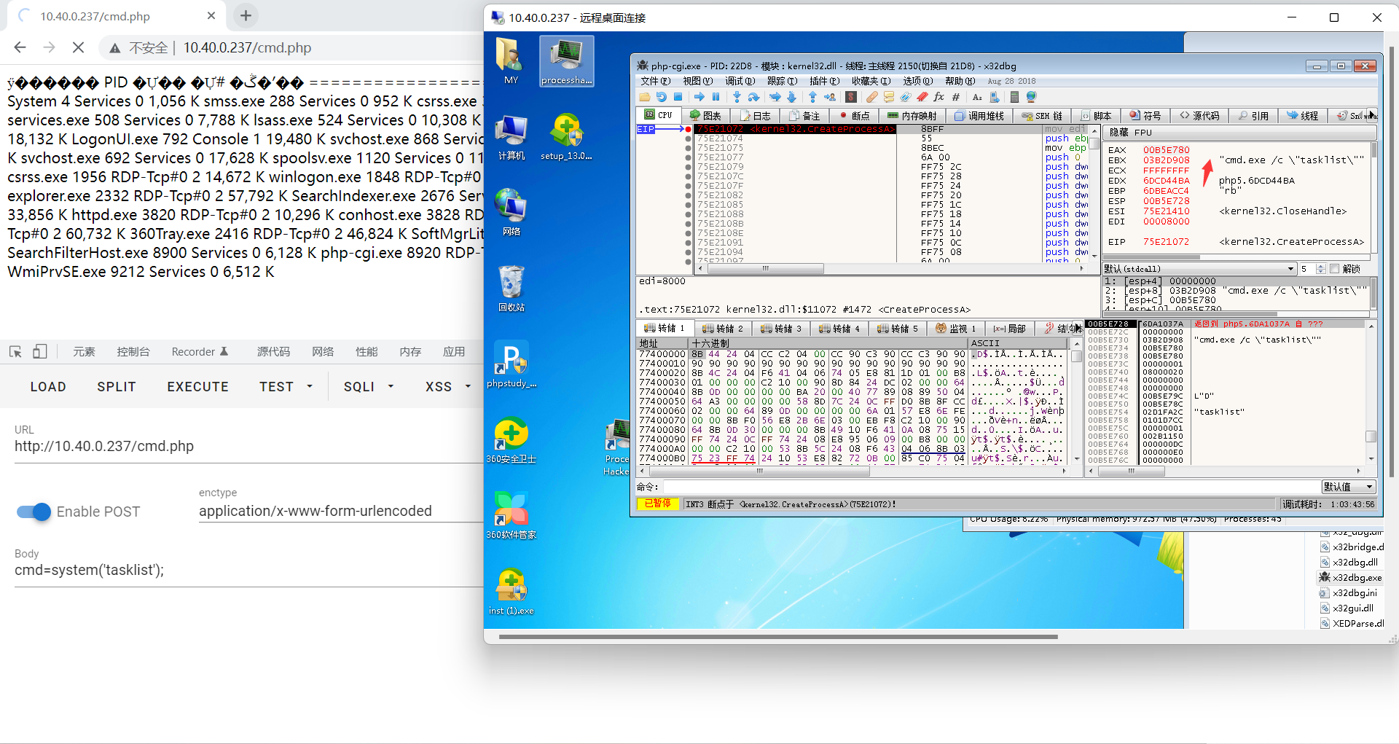This screenshot has width=1399, height=744.
Task: Open the calculator icon in x32dbg toolbar
Action: [x=1014, y=97]
